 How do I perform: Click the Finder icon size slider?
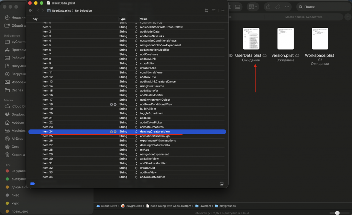coord(336,213)
